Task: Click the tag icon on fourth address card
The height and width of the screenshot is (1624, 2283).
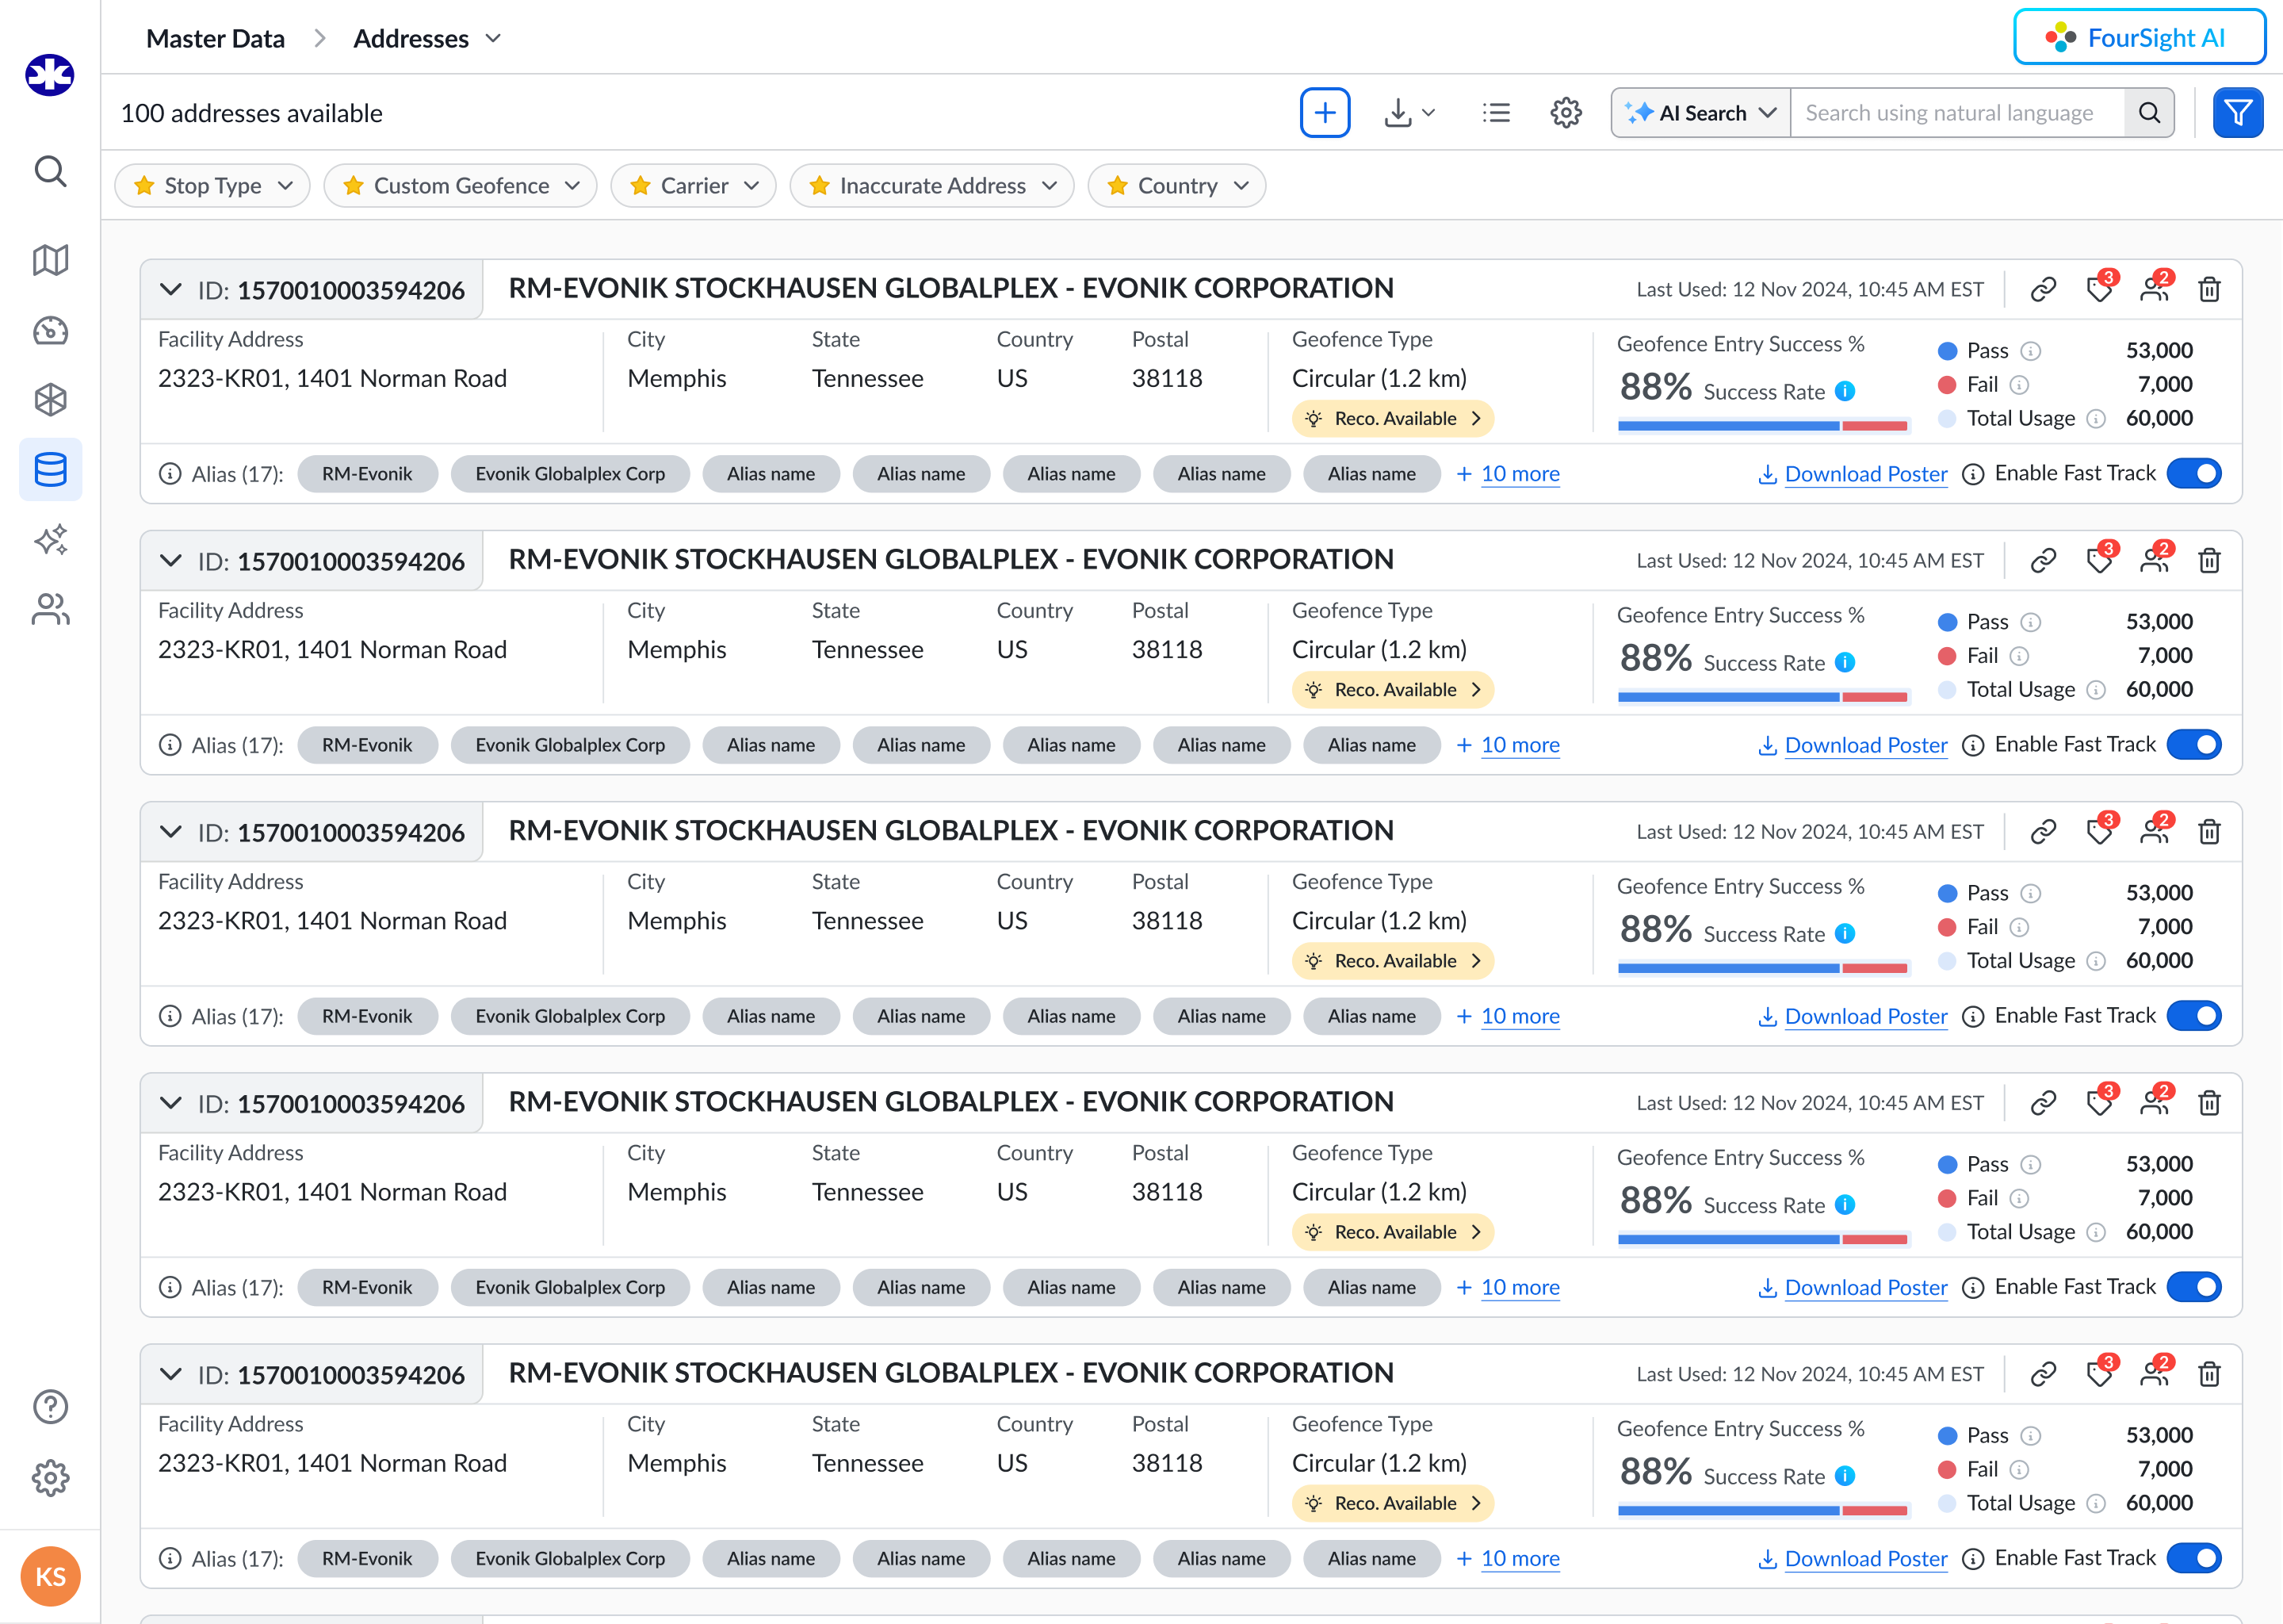Action: pyautogui.click(x=2100, y=1101)
